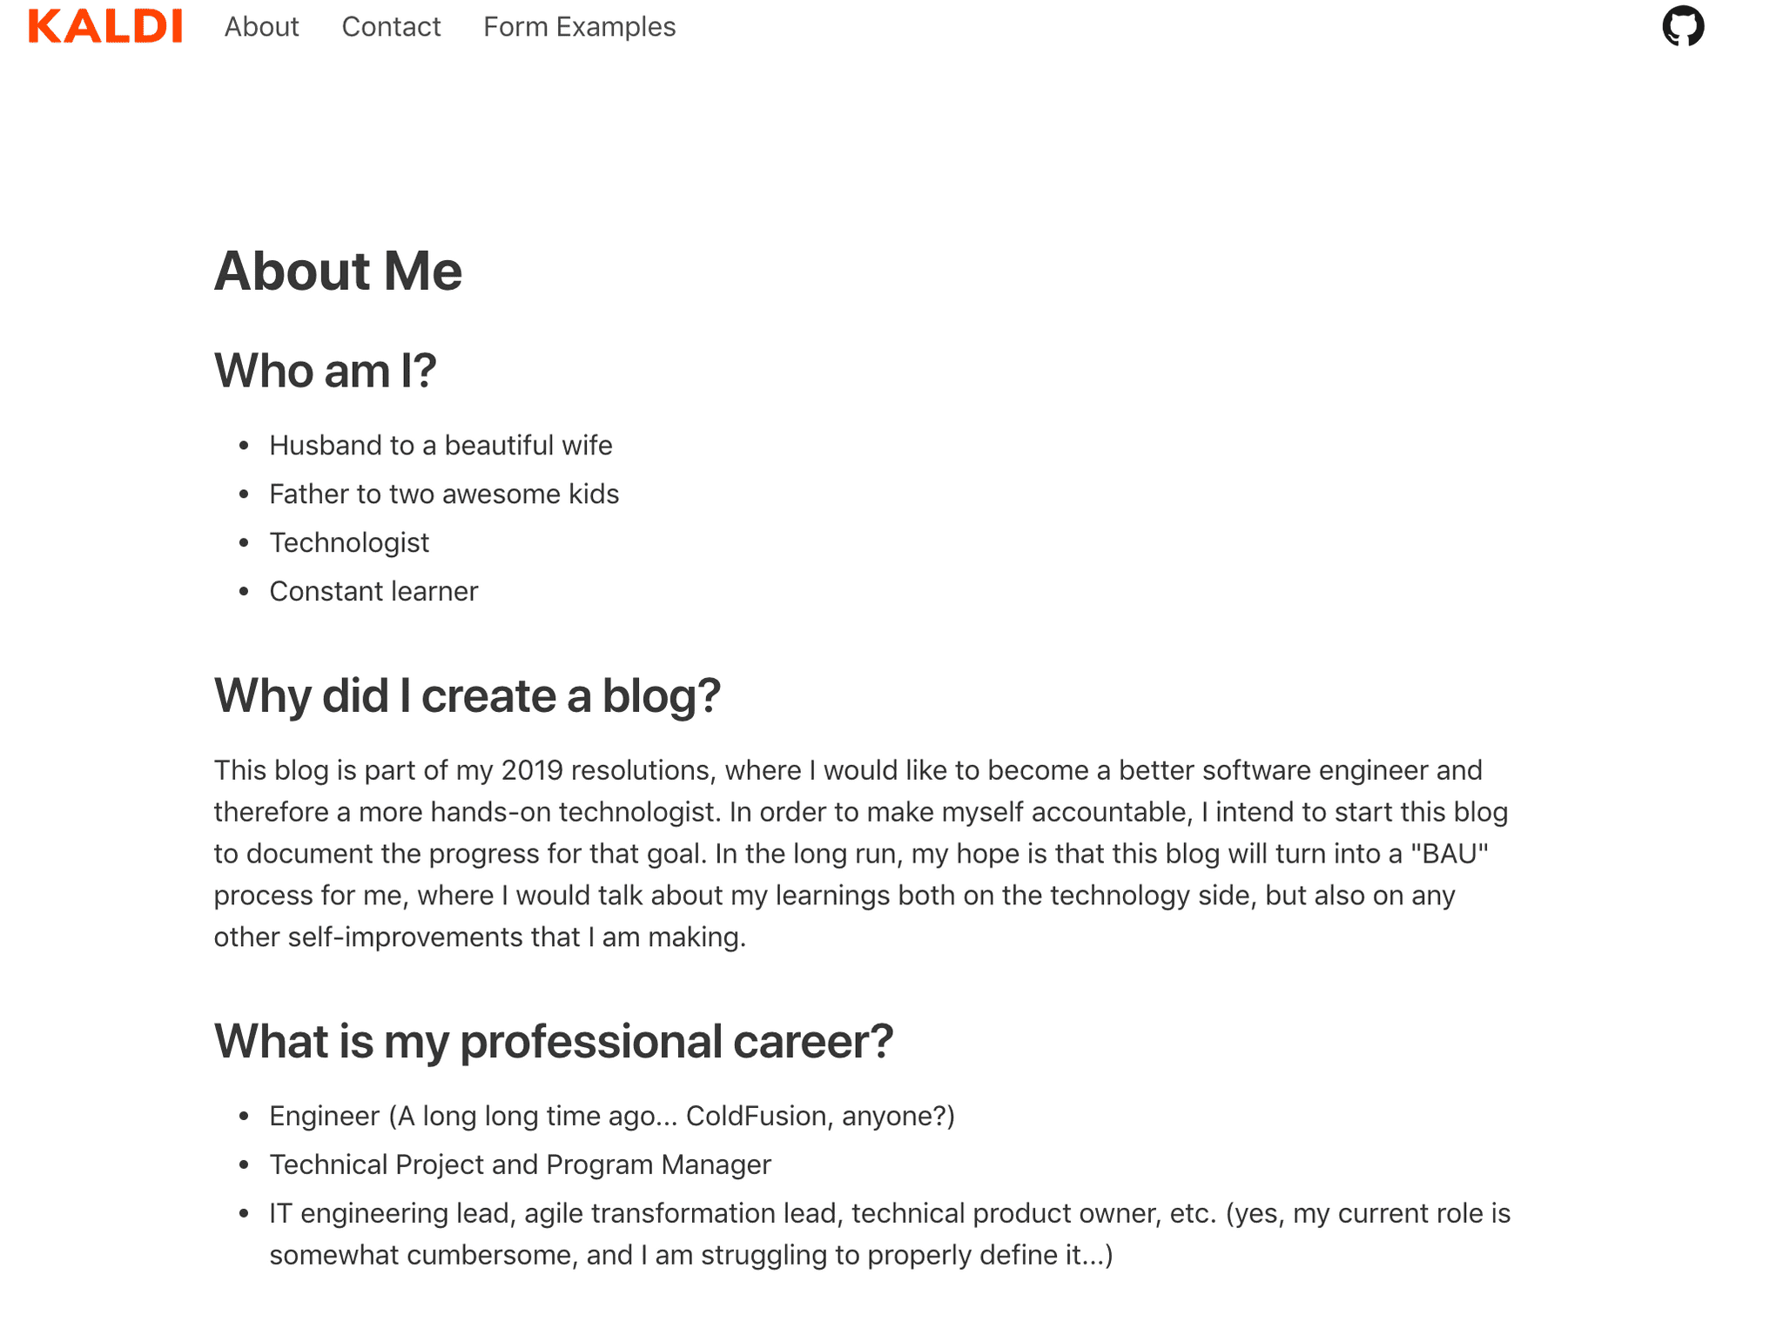The image size is (1783, 1329).
Task: Click the word "BAU" in the paragraph
Action: pos(1450,854)
